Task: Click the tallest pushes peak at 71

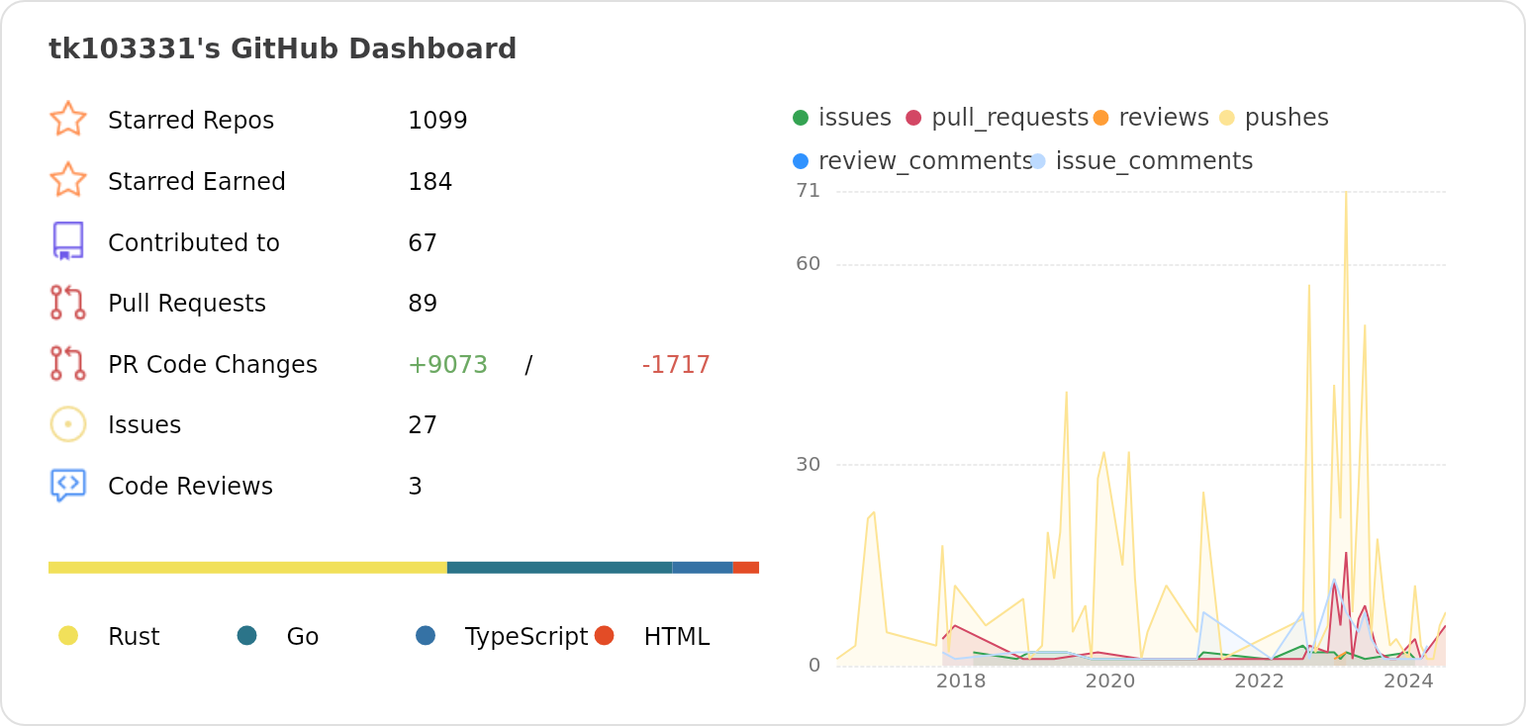Action: (x=1346, y=193)
